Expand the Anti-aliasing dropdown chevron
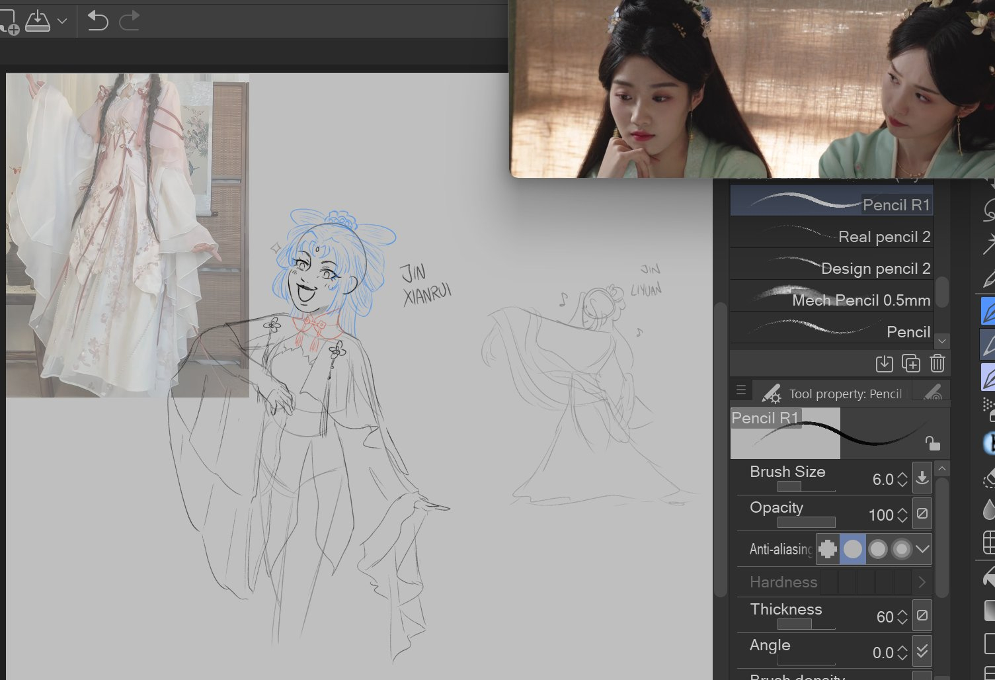Image resolution: width=995 pixels, height=680 pixels. pyautogui.click(x=922, y=549)
